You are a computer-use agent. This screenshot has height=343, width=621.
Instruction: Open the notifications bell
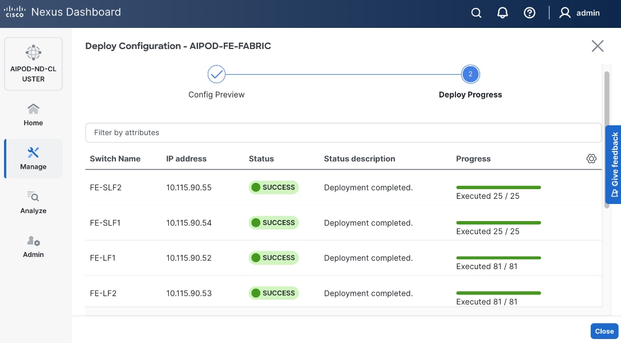(x=503, y=13)
